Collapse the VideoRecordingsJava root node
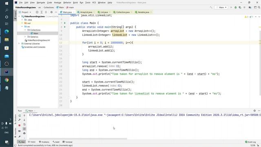The image size is (261, 147). (x=19, y=16)
